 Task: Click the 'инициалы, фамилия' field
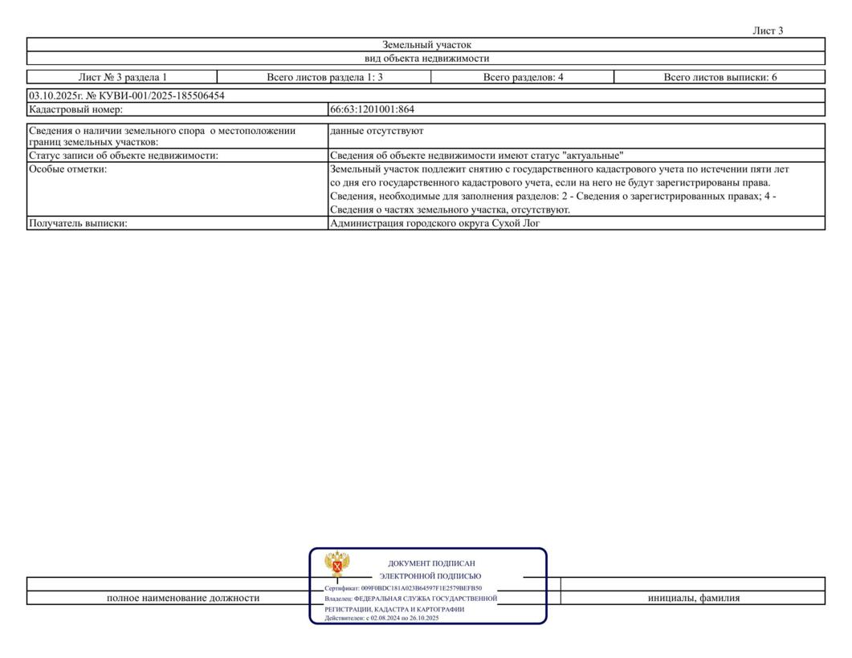694,598
